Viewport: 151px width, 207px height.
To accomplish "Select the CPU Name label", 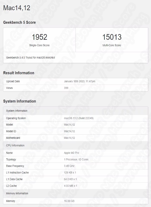I will 9,153.
